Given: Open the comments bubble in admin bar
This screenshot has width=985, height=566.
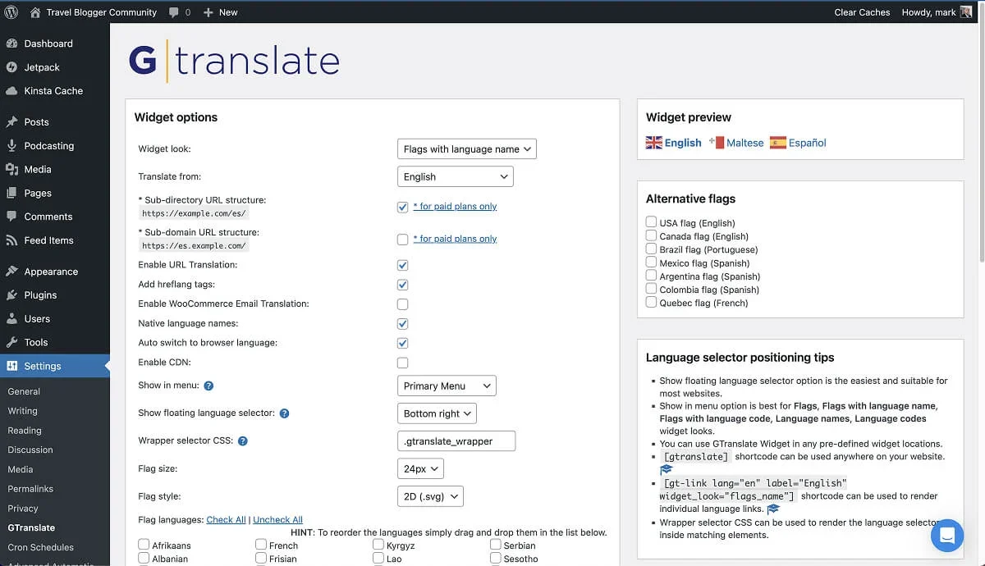Looking at the screenshot, I should click(x=174, y=12).
